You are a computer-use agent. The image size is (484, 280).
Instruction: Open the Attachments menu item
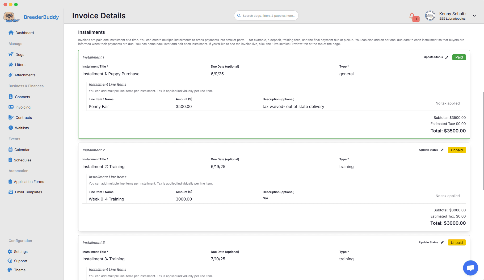point(22,75)
